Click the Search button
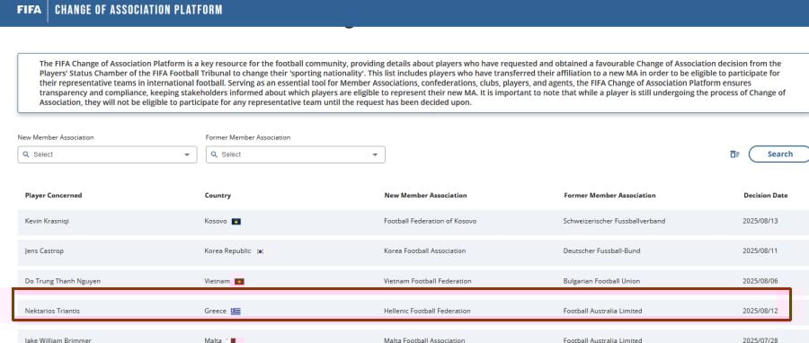This screenshot has height=343, width=809. 779,154
